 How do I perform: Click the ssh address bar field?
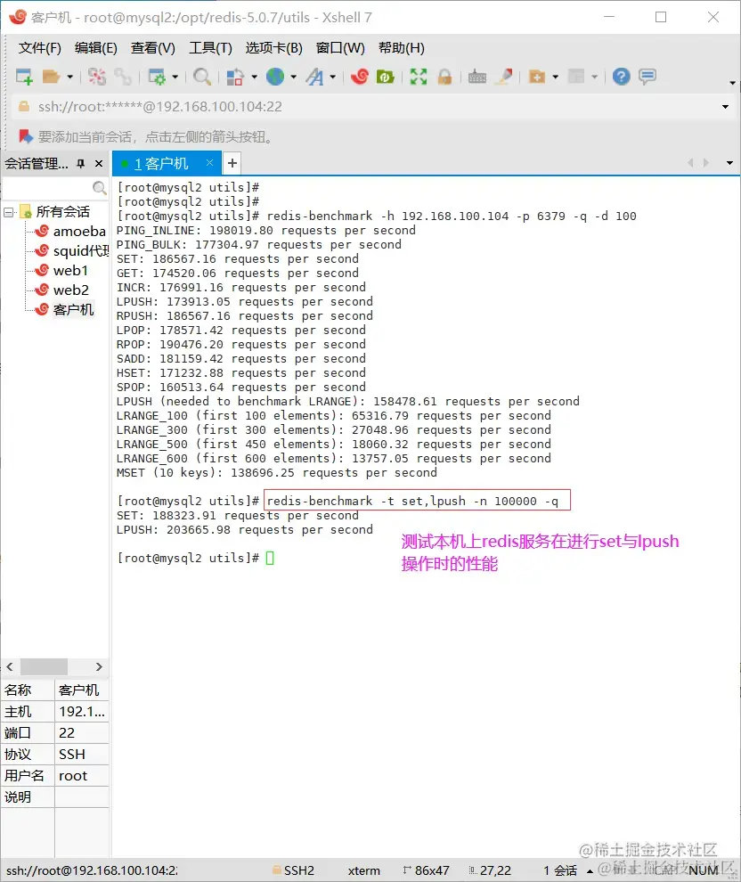point(365,107)
